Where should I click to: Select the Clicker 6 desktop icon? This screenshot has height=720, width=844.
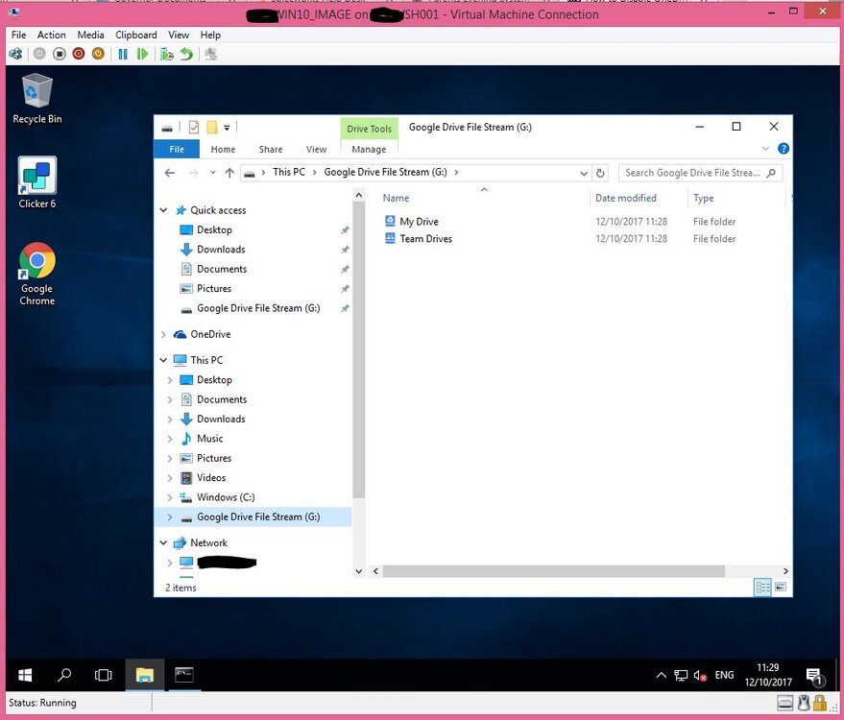[x=37, y=182]
